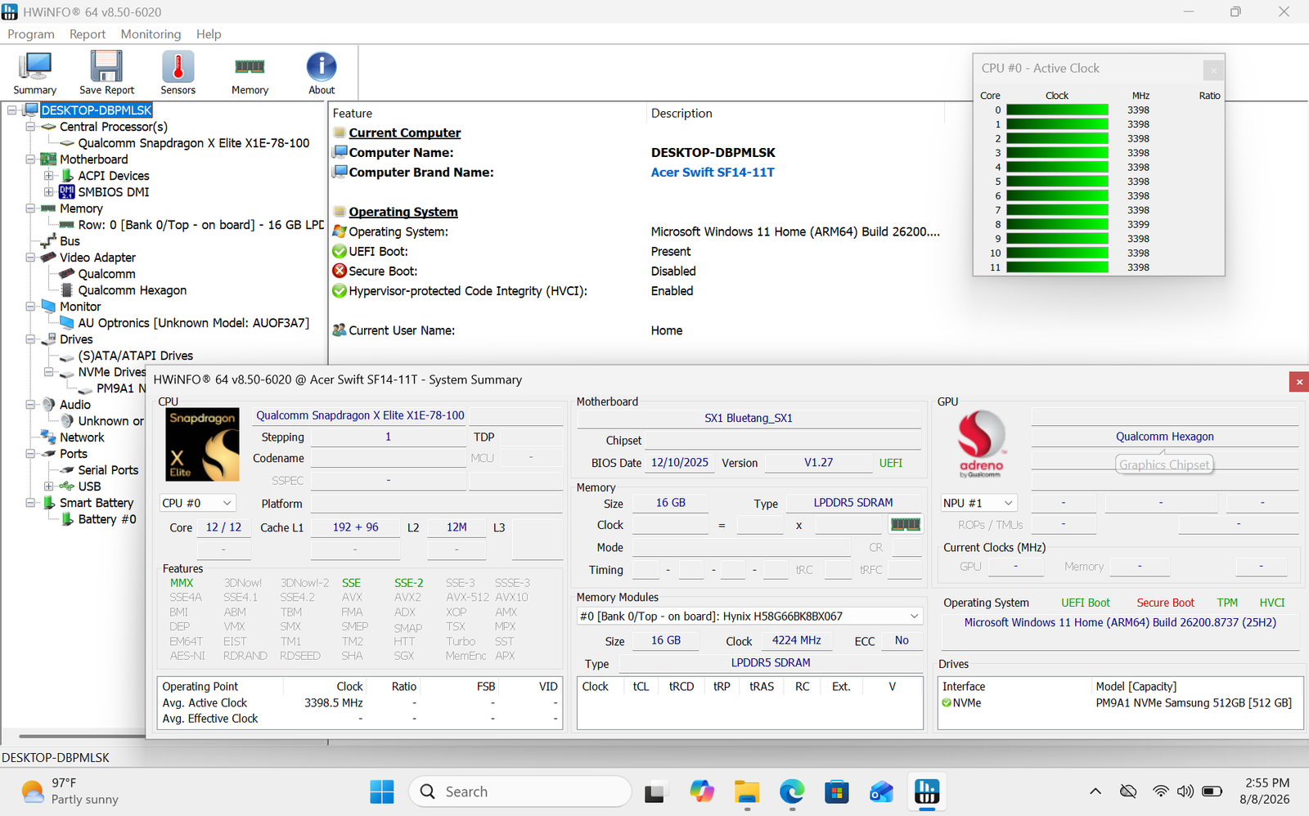Viewport: 1309px width, 816px height.
Task: Collapse the Central Processor(s) tree node
Action: (30, 127)
